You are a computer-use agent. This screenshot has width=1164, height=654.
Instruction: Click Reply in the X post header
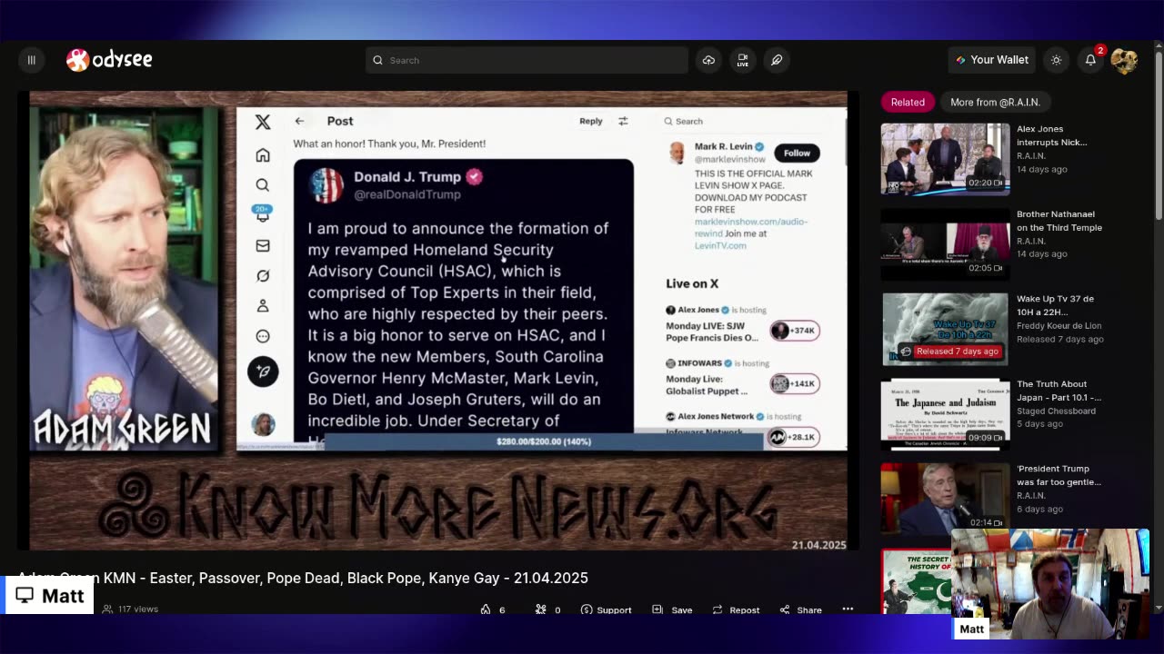591,121
